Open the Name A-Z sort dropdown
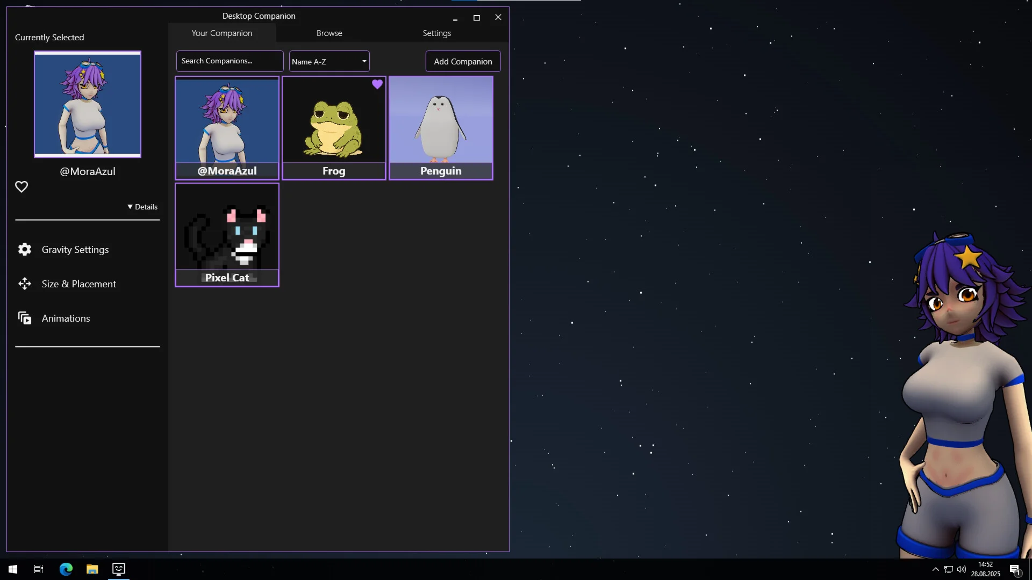The height and width of the screenshot is (580, 1032). click(329, 62)
